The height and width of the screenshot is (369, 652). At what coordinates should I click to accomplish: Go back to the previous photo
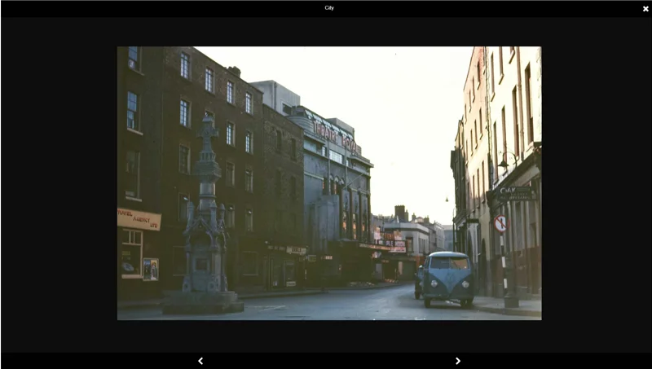(200, 361)
